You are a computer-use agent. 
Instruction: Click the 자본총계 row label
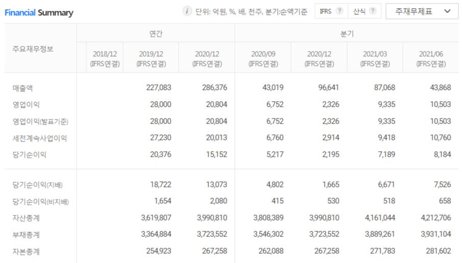(x=26, y=252)
